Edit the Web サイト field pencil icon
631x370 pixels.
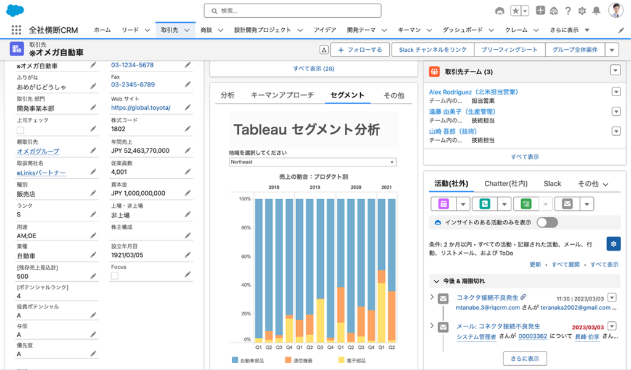tap(188, 107)
